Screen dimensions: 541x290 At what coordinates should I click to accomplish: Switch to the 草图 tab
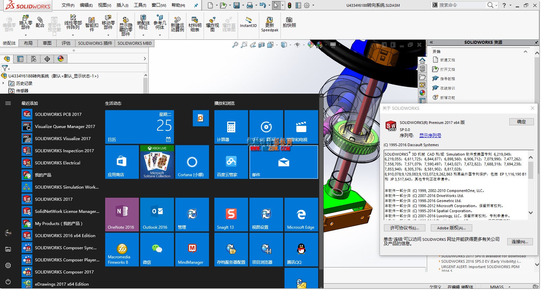(x=47, y=43)
